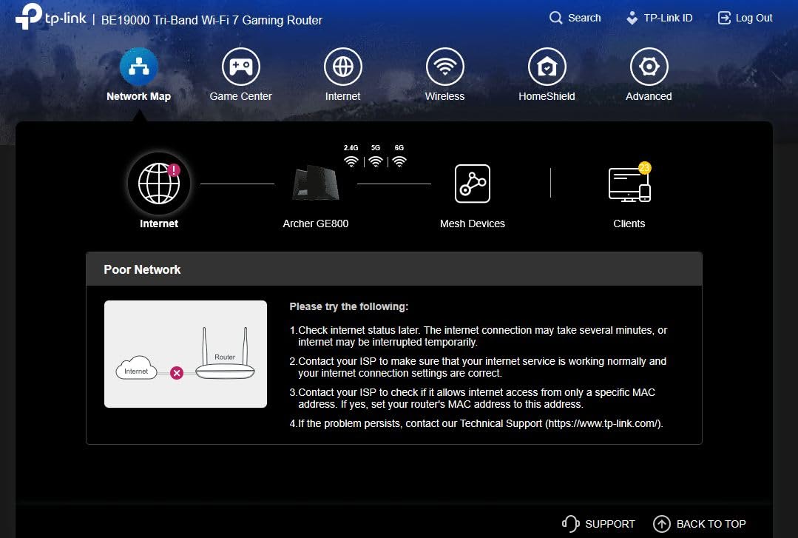Click the HomeShield tab label
The image size is (798, 538).
click(x=547, y=96)
